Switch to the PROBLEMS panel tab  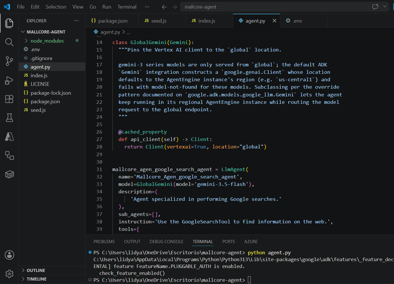[x=104, y=242]
